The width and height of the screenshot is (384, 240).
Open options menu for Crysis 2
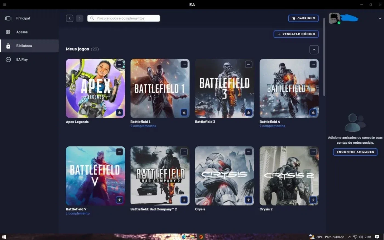313,152
